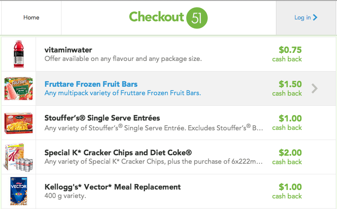The height and width of the screenshot is (209, 337).
Task: Click the $1.50 cash back on Fruttare
Action: tap(290, 84)
